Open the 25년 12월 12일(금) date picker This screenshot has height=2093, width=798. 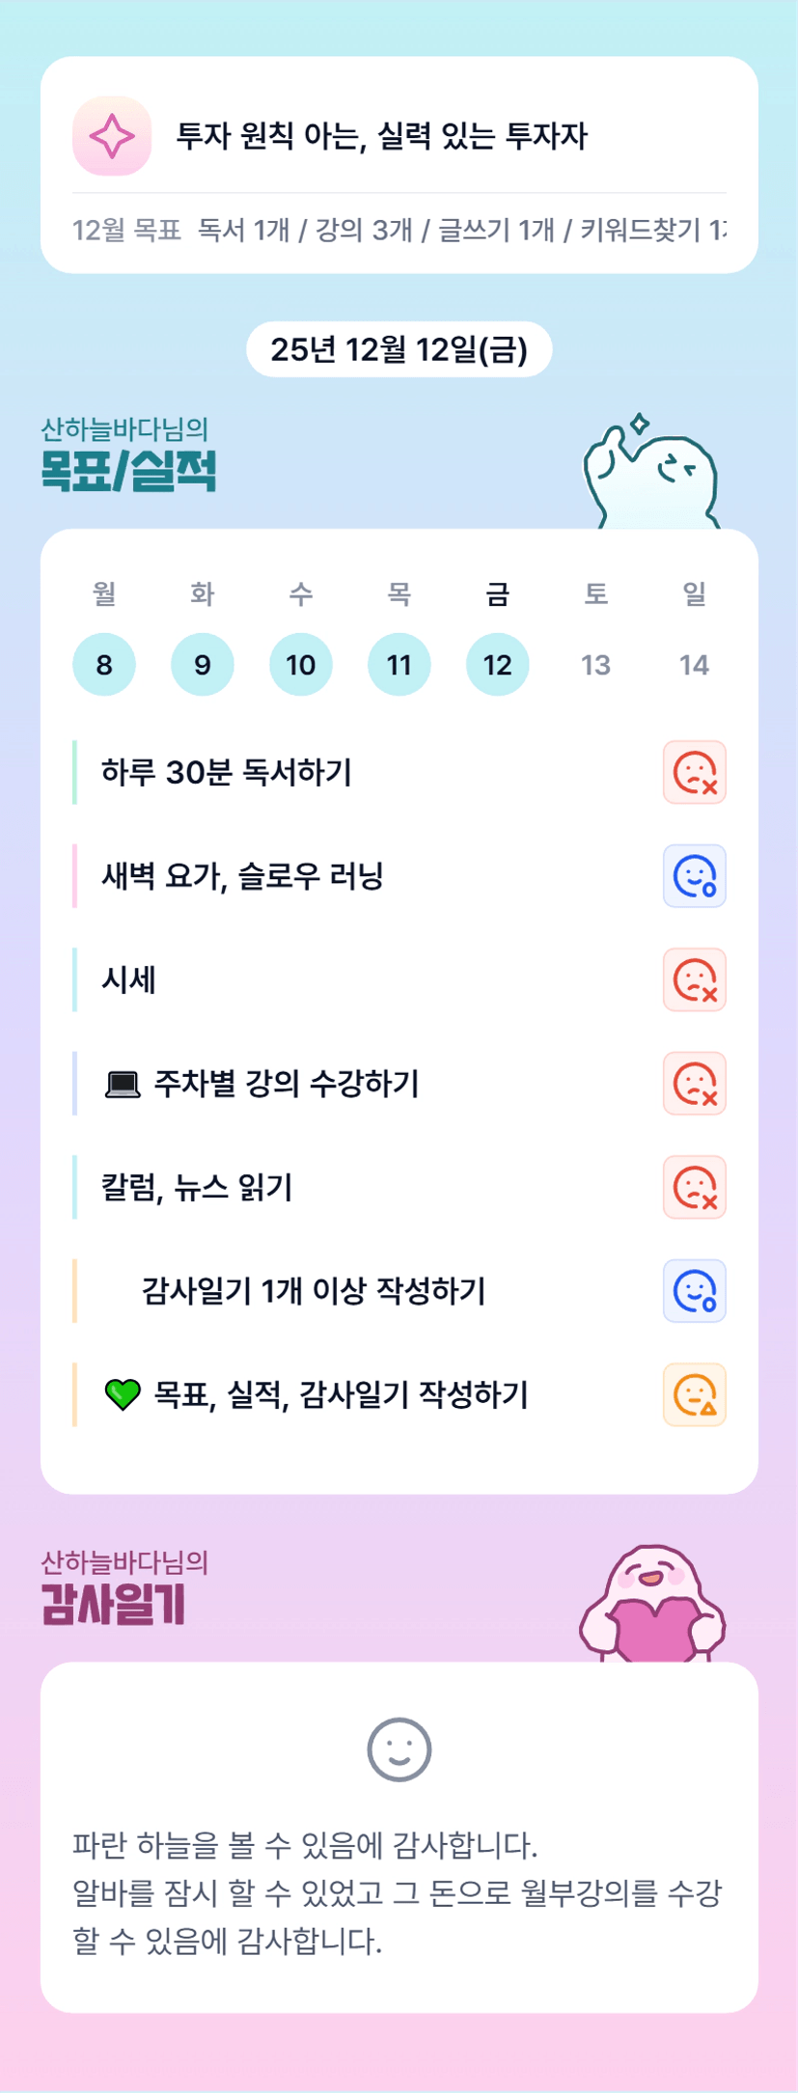399,349
